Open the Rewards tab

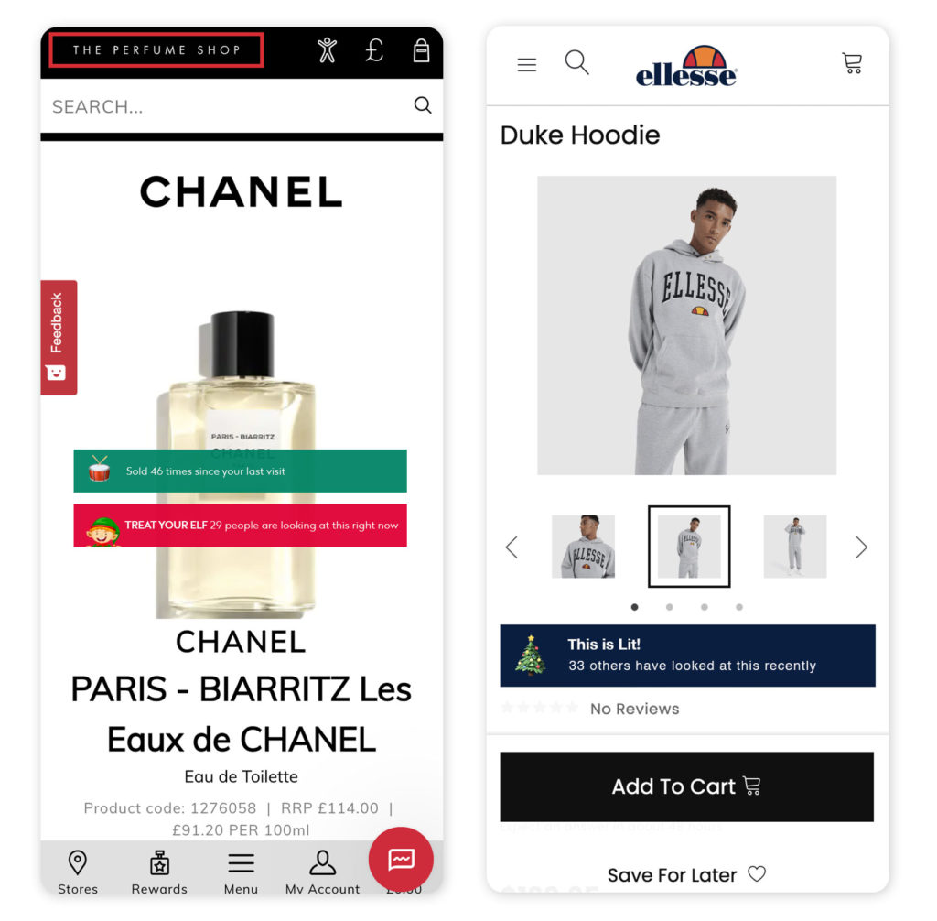[x=159, y=872]
